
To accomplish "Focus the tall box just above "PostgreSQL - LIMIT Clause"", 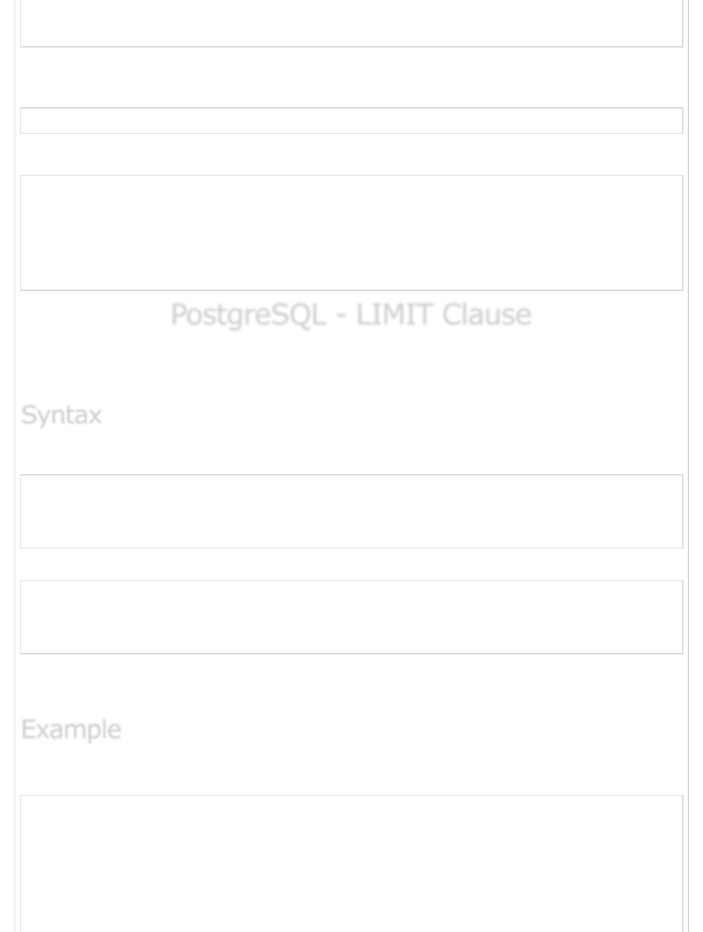I will pyautogui.click(x=351, y=233).
